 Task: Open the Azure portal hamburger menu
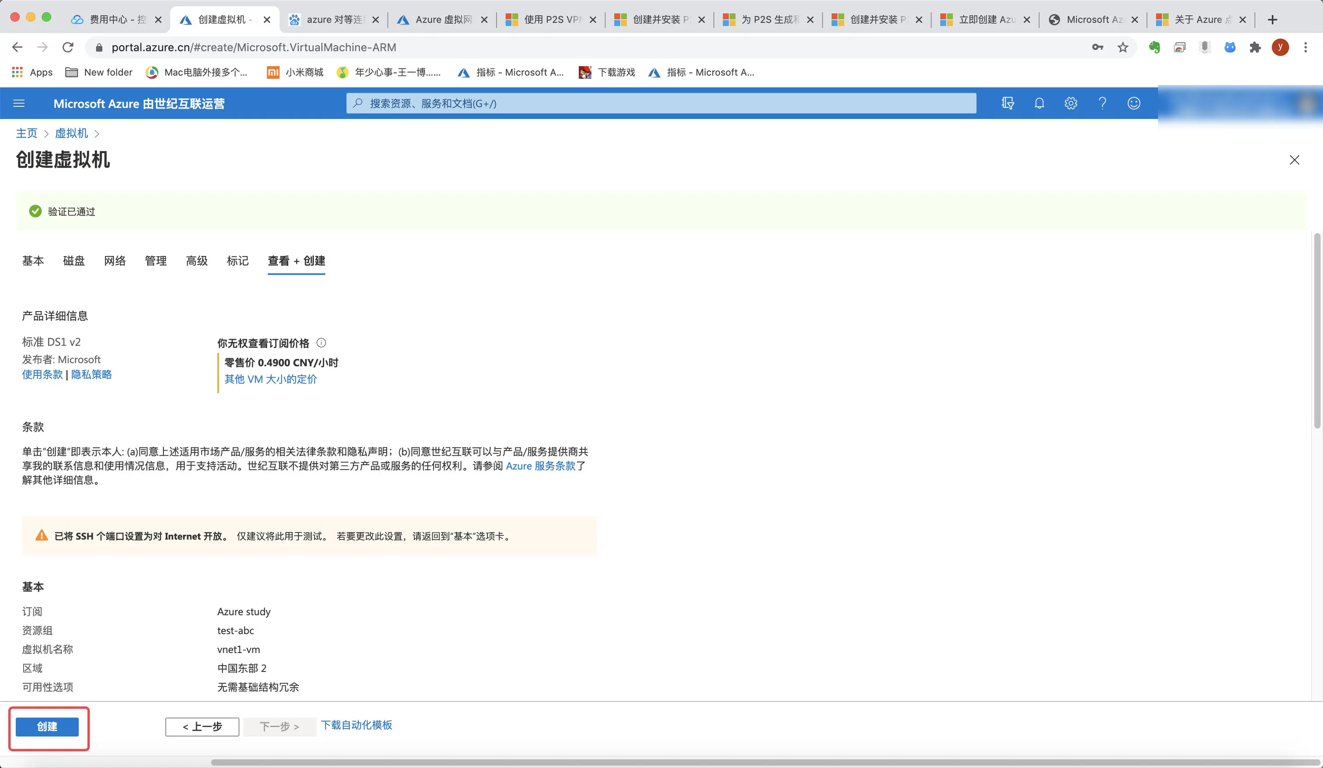coord(19,103)
